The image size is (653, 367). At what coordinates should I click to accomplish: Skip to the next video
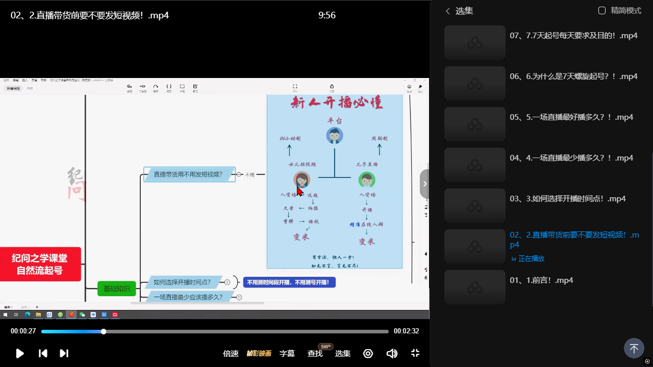tap(64, 353)
